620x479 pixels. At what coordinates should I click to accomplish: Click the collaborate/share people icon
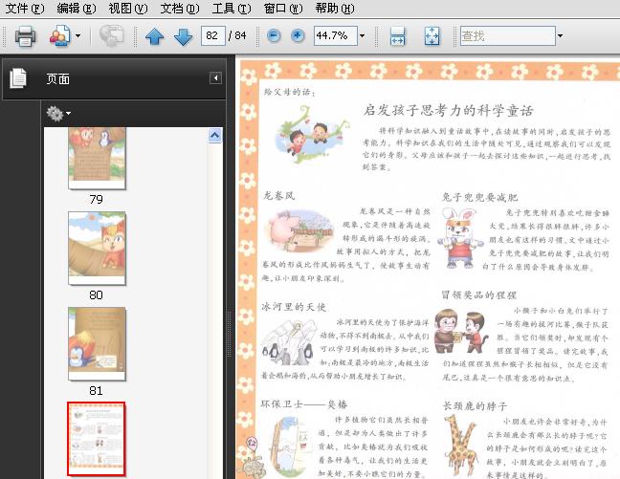coord(59,36)
